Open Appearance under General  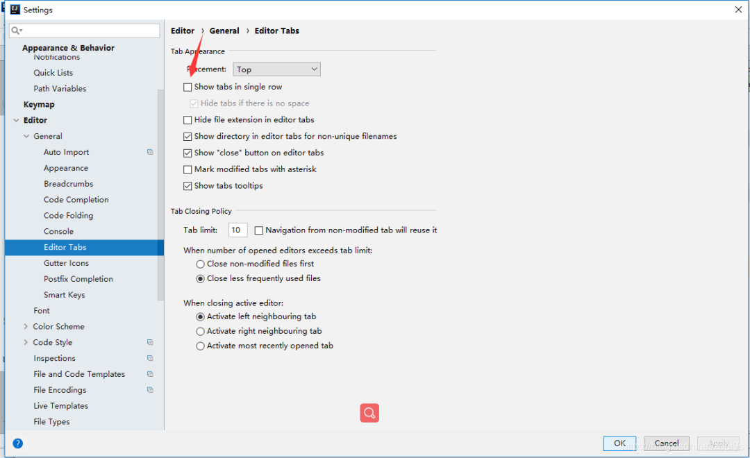coord(66,168)
